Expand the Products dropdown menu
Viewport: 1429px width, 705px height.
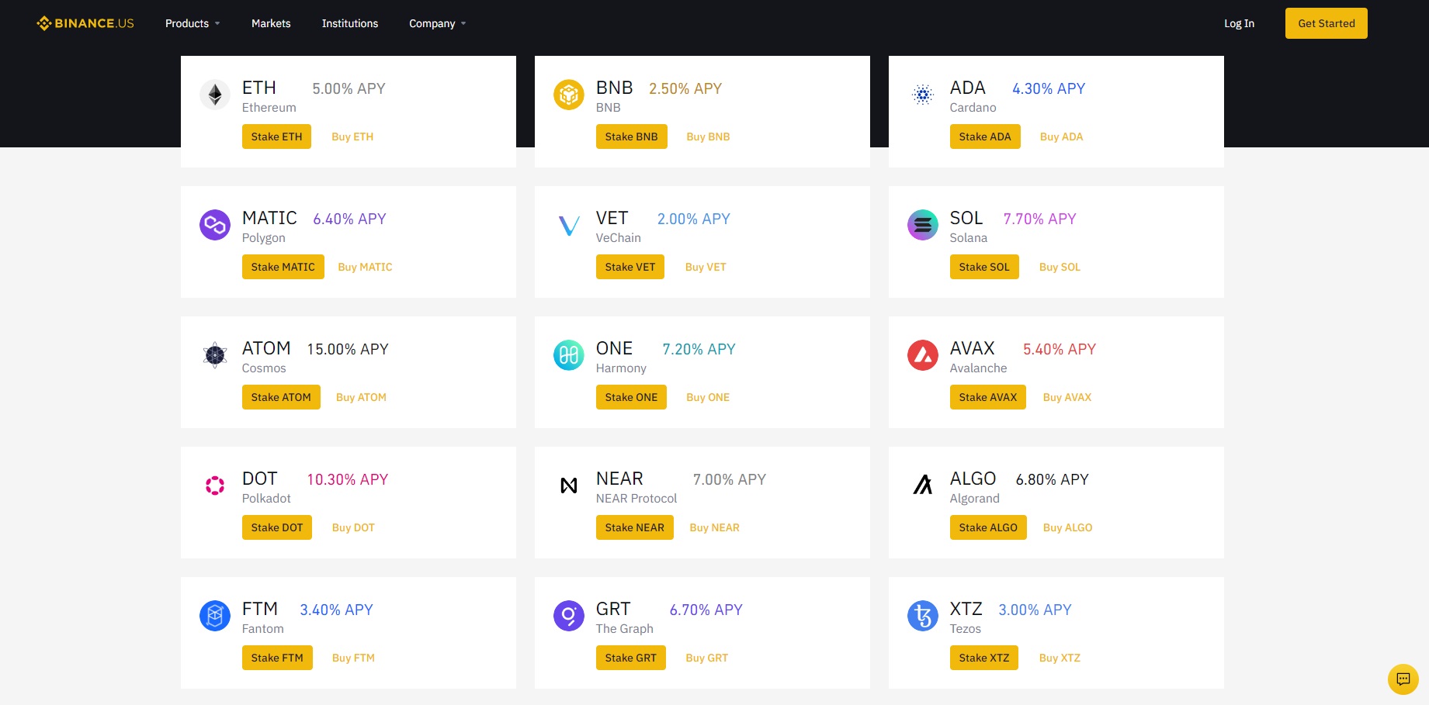[x=192, y=23]
